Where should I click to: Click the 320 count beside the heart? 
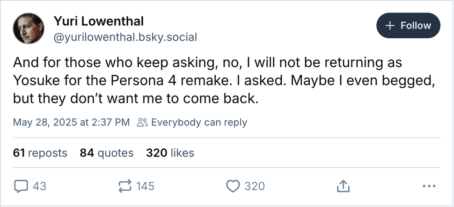[x=255, y=186]
